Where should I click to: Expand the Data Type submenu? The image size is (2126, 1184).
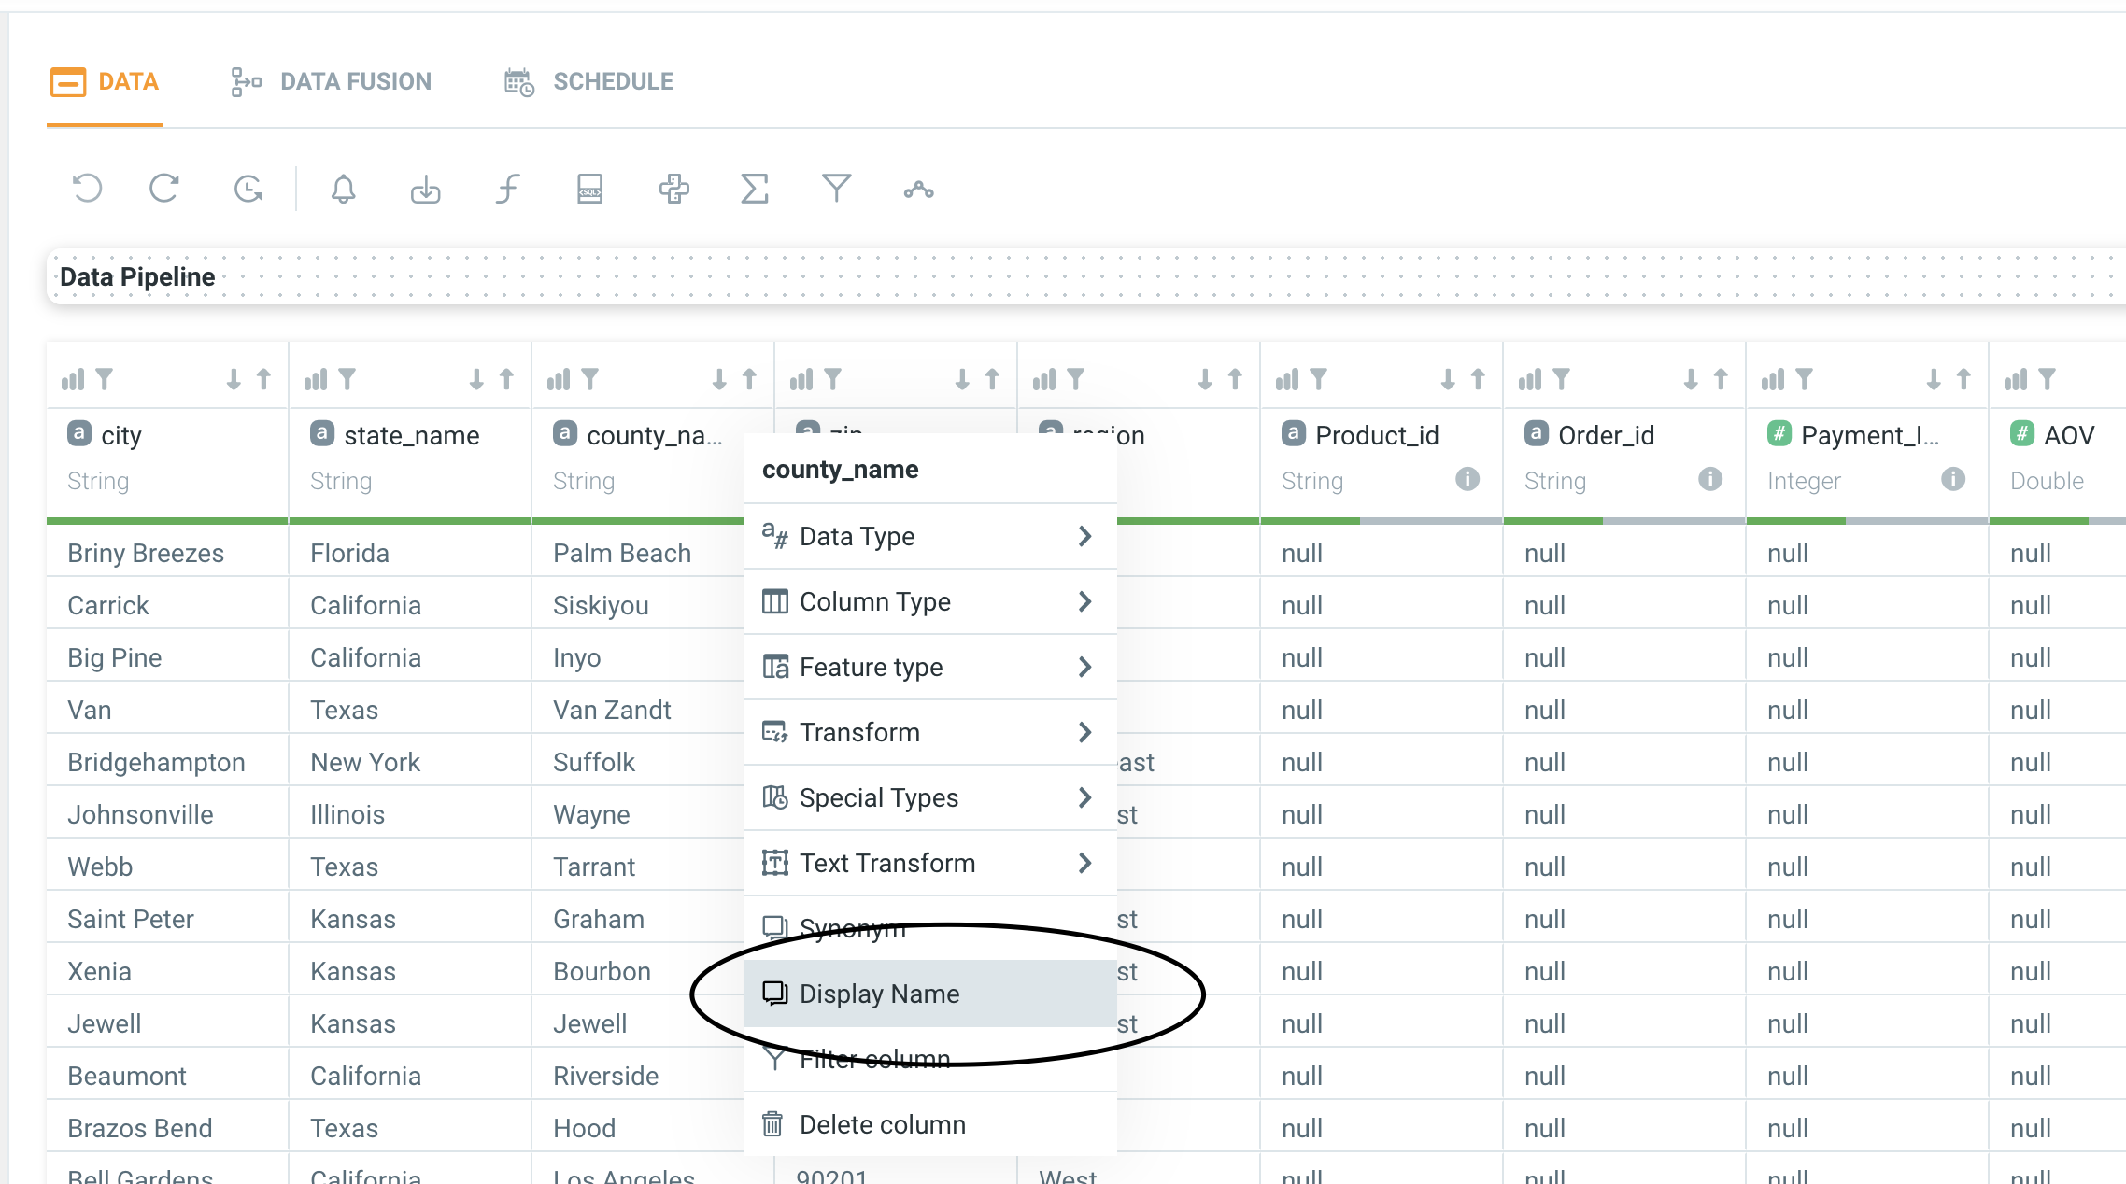[930, 536]
